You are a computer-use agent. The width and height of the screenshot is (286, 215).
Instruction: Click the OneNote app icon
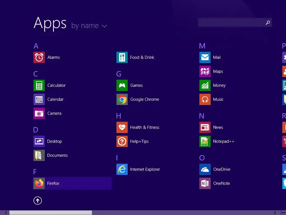205,183
